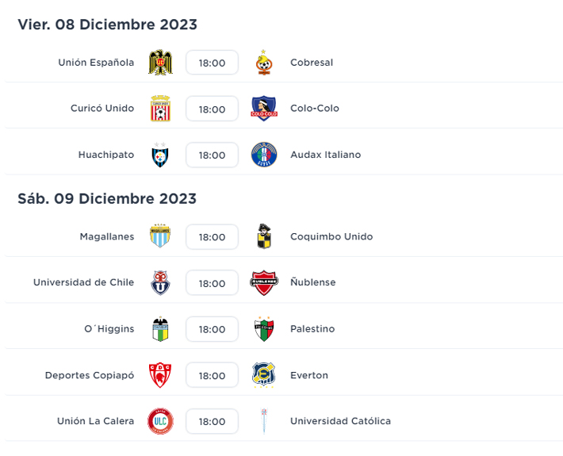
Task: Open 18:00 kickoff for Deportes Copiapó game
Action: point(212,375)
